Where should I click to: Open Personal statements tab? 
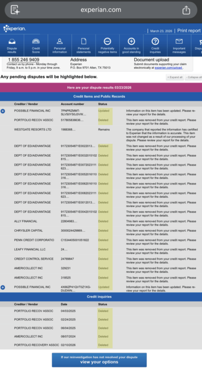[84, 45]
